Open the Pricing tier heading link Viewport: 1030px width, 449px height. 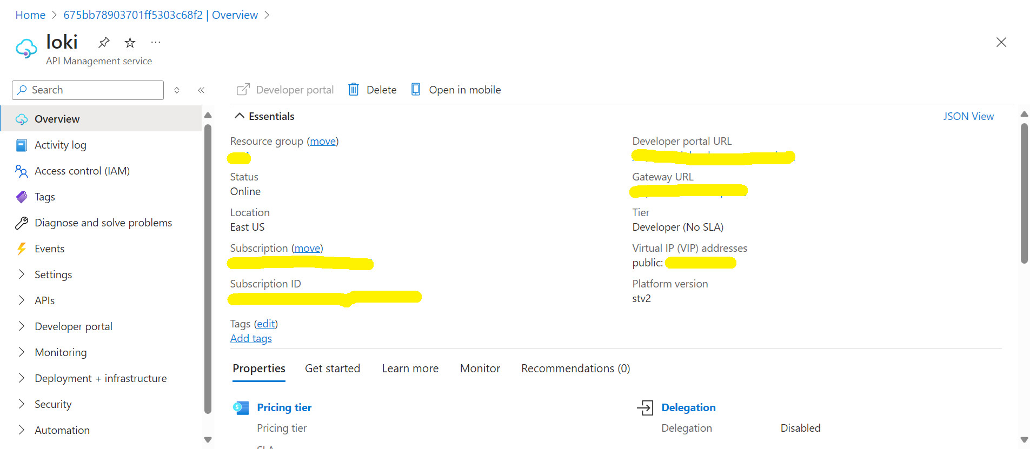tap(284, 407)
